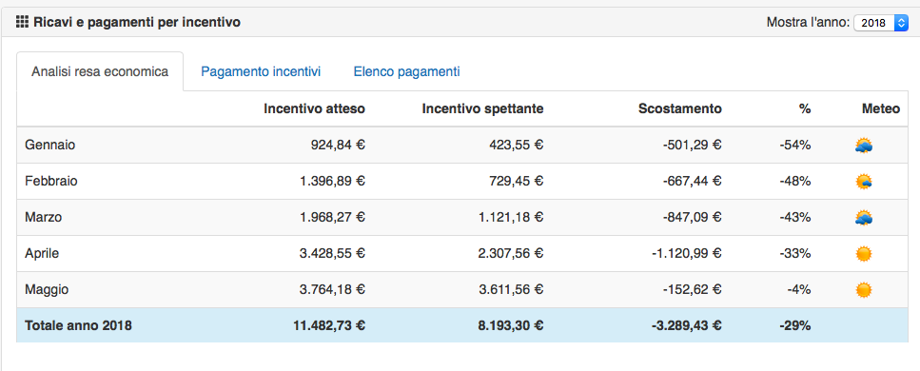Click the Incentivo spettante column header
The height and width of the screenshot is (371, 920).
click(483, 108)
